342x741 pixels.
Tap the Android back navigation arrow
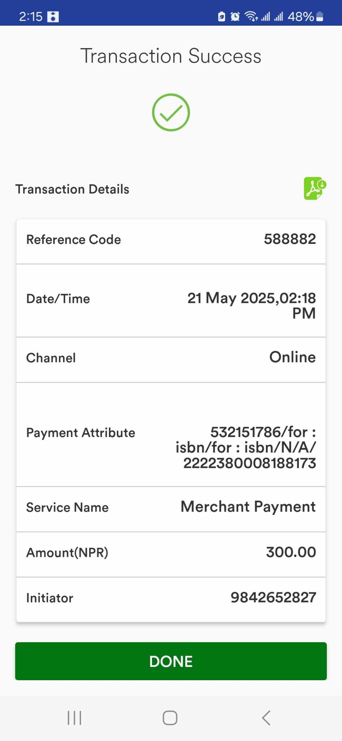[266, 718]
